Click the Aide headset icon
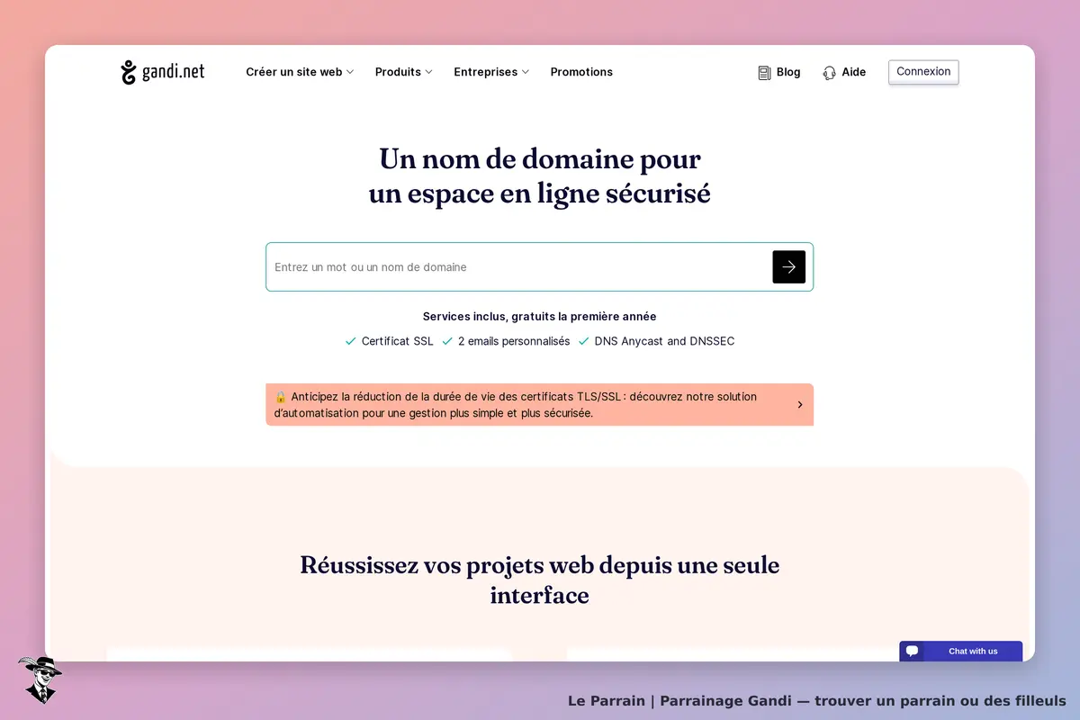This screenshot has width=1080, height=720. [x=829, y=73]
